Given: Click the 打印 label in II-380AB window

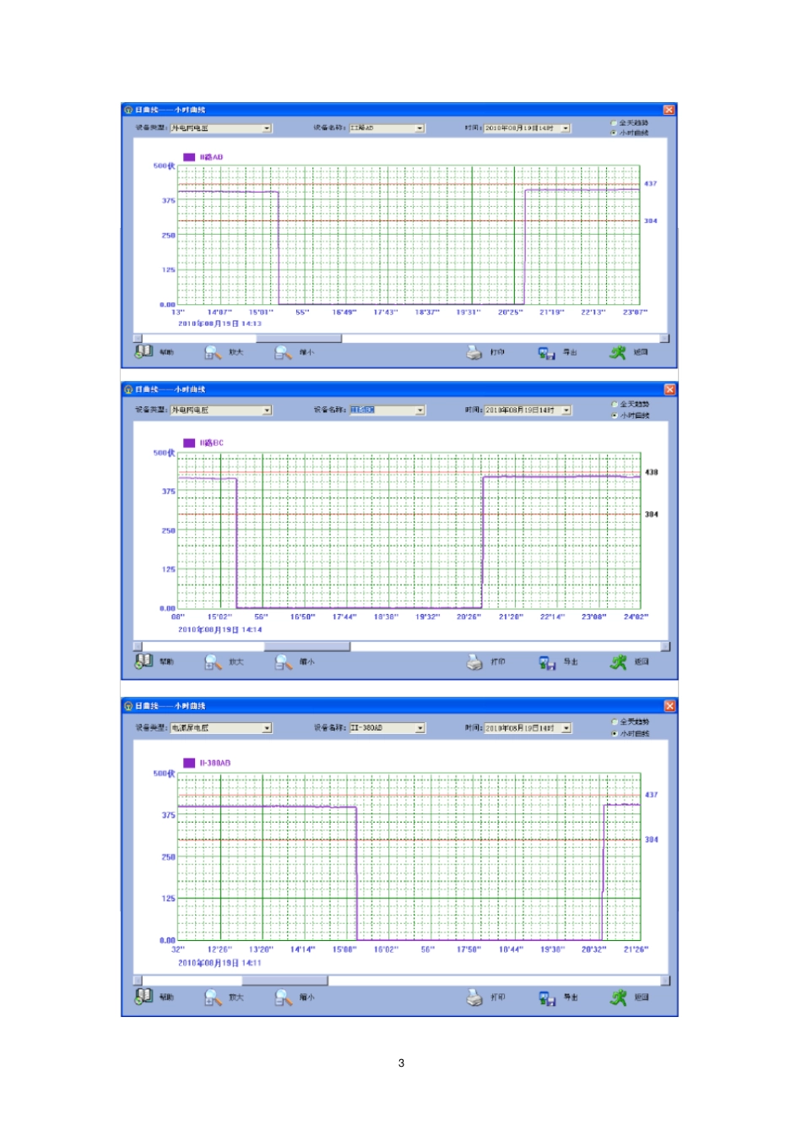Looking at the screenshot, I should click(x=498, y=997).
